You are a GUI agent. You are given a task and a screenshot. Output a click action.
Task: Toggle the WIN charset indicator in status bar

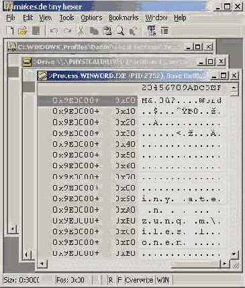coord(162,280)
